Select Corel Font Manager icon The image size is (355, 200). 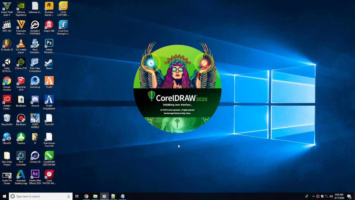pos(63,27)
